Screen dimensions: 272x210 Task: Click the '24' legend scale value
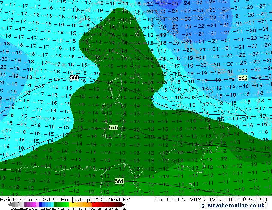pyautogui.click(x=93, y=209)
